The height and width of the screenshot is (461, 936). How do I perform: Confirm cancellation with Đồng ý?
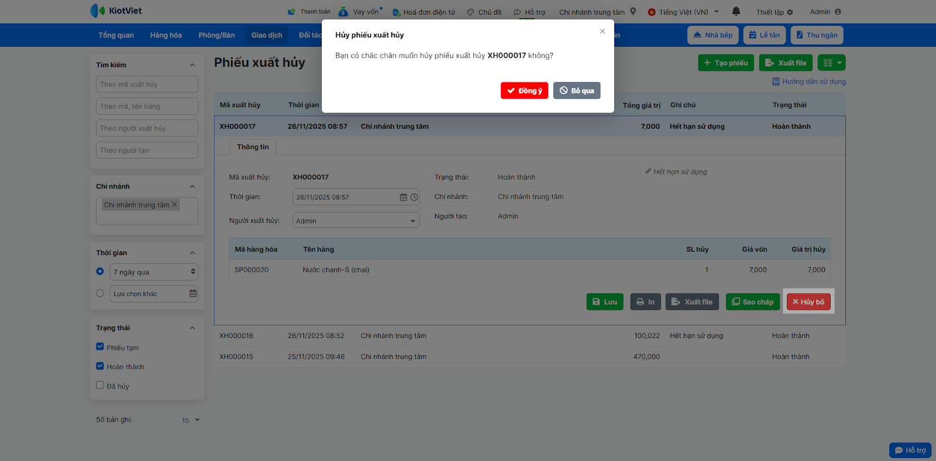click(524, 91)
